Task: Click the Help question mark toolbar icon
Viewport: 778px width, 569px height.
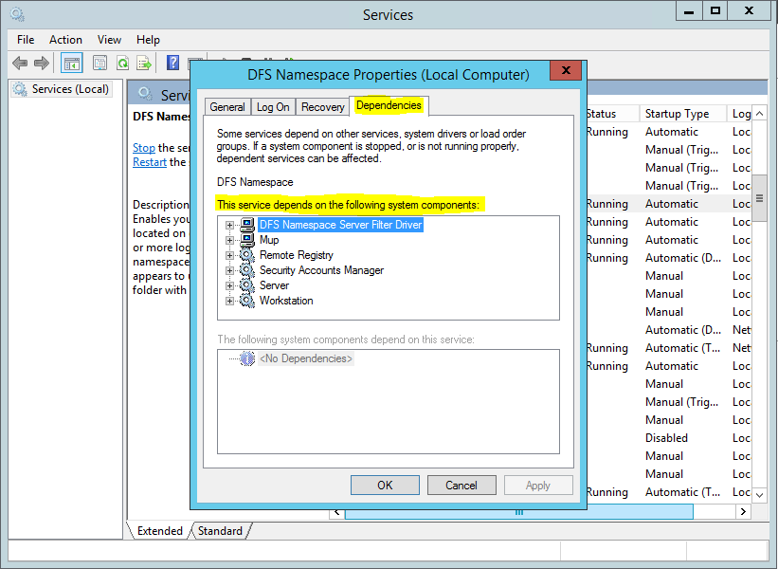Action: pyautogui.click(x=172, y=63)
